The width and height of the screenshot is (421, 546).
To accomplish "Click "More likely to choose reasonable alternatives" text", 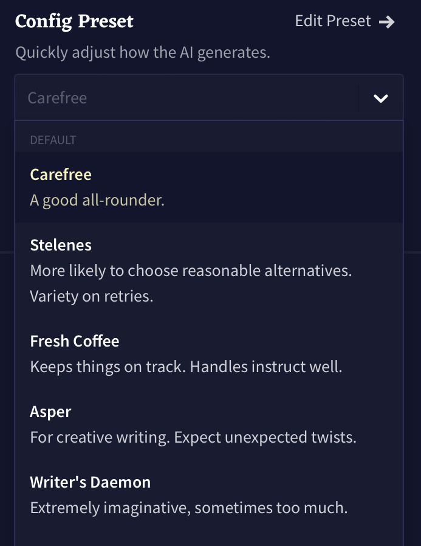I will pyautogui.click(x=191, y=271).
